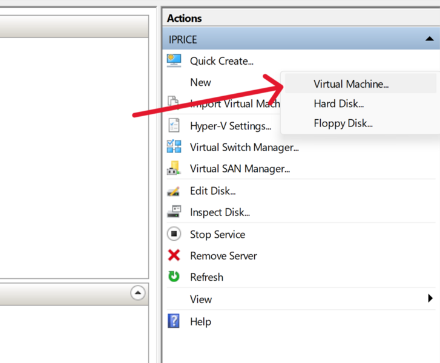Click the Help action text
This screenshot has width=440, height=363.
point(200,321)
